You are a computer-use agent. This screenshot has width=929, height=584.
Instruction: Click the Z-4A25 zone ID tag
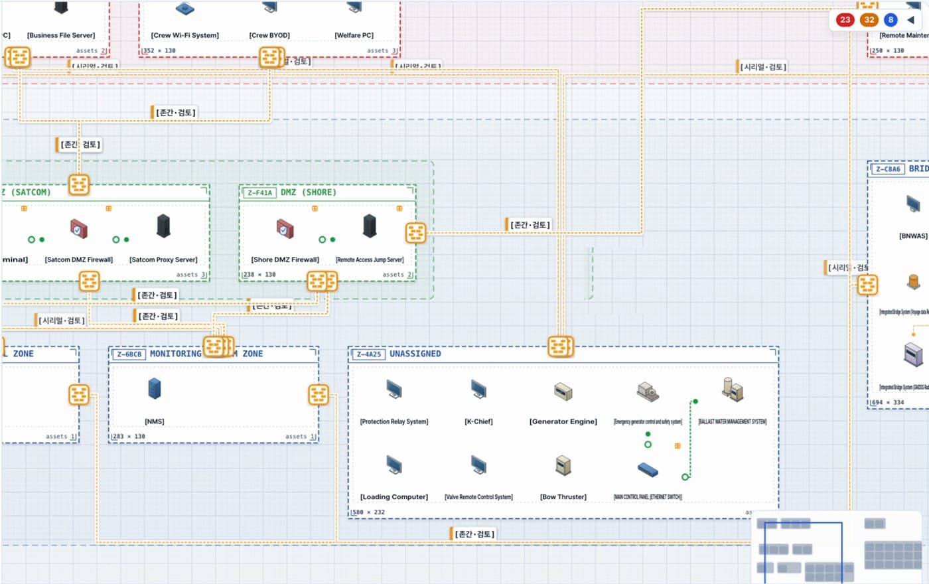[x=369, y=354]
